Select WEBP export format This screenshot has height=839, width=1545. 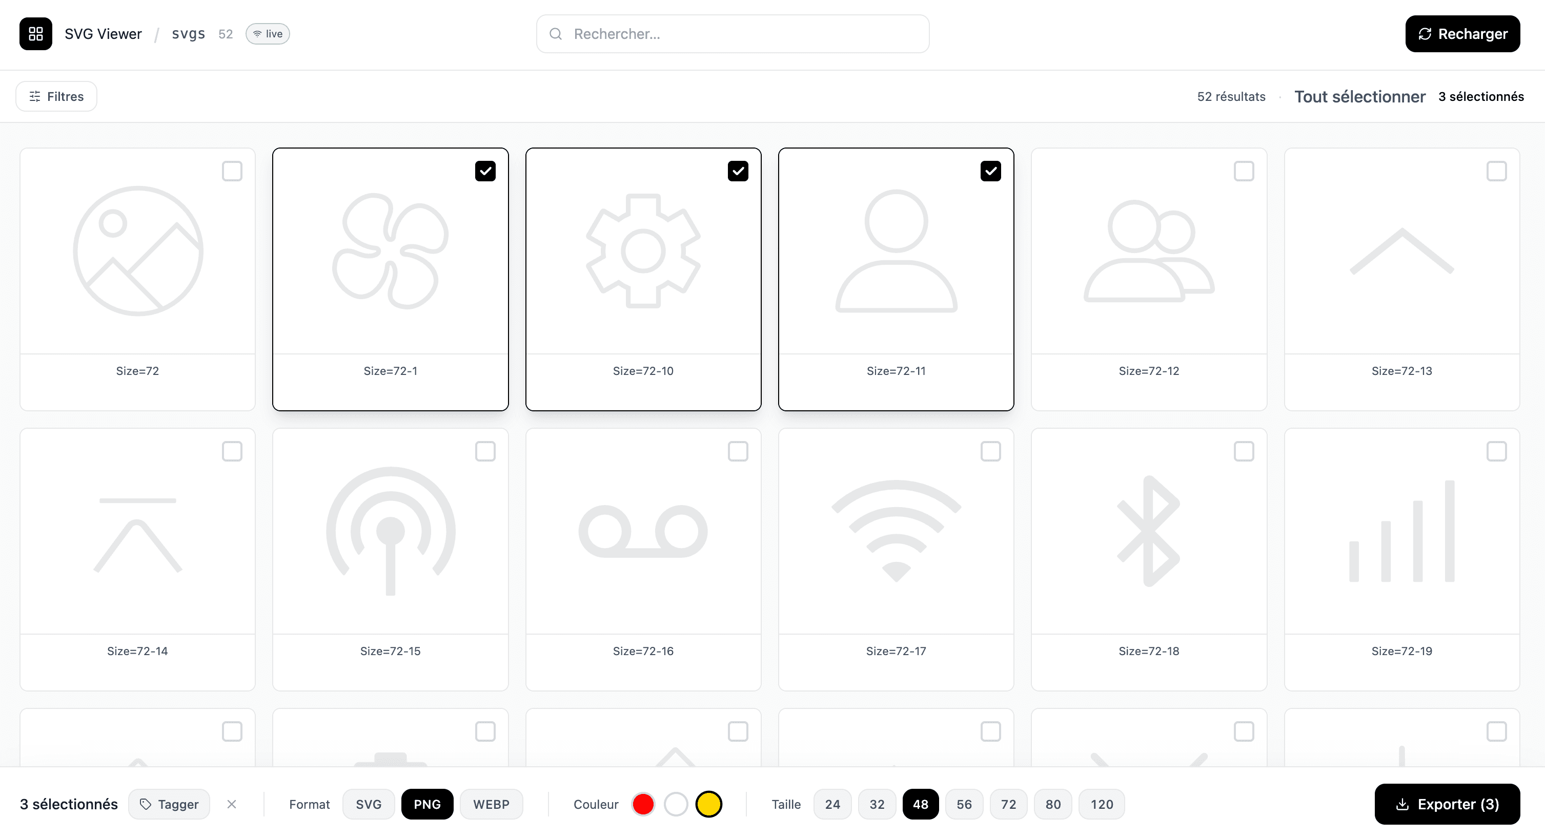[491, 804]
